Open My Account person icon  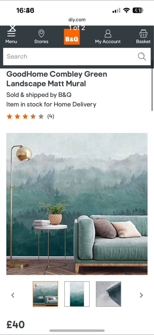coord(108,34)
